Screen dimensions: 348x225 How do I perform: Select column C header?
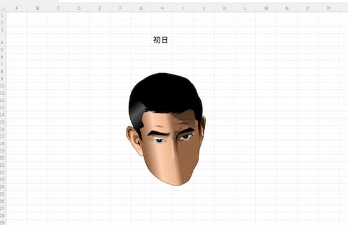[58, 8]
